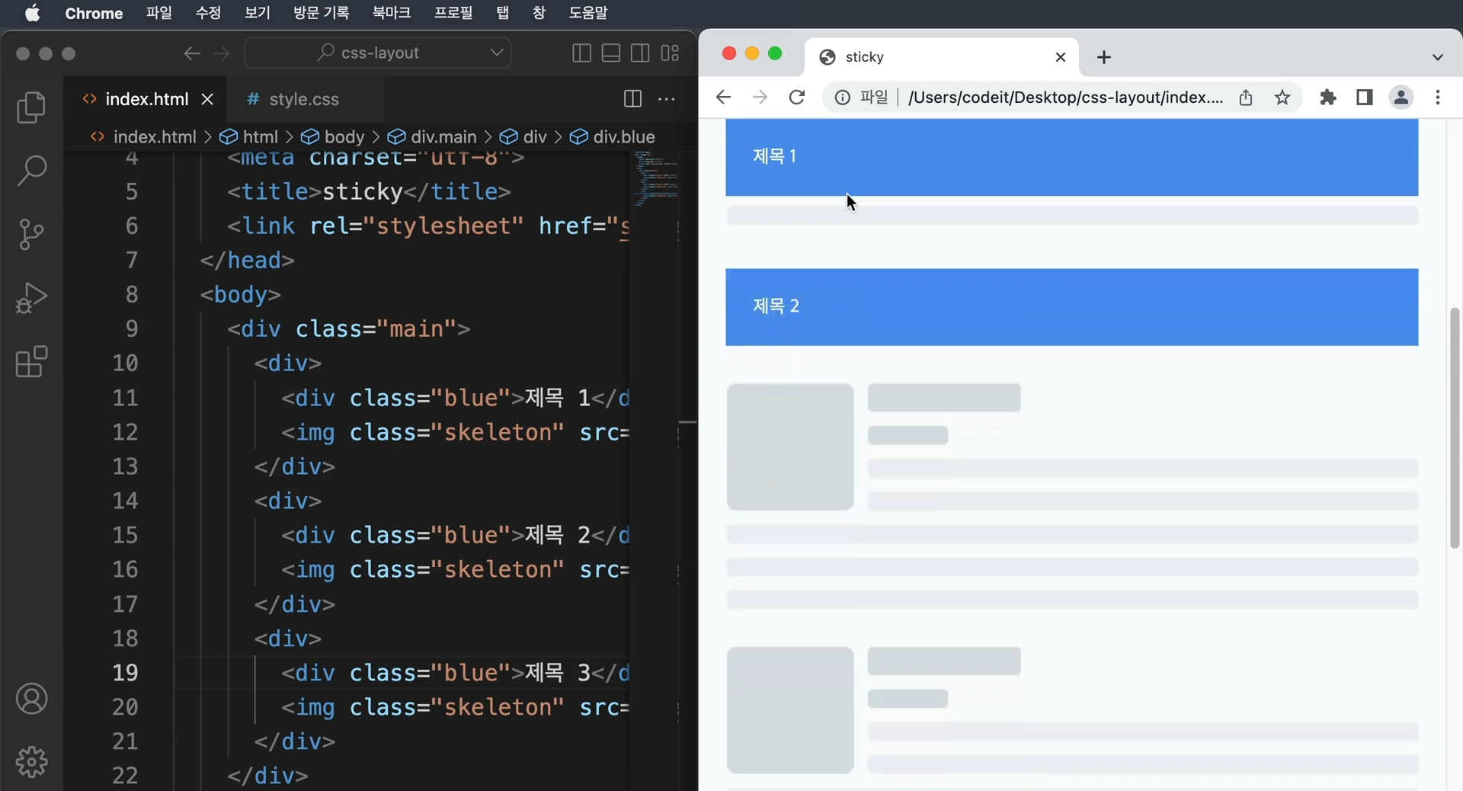Click the body breadcrumb item
This screenshot has height=791, width=1463.
click(333, 137)
